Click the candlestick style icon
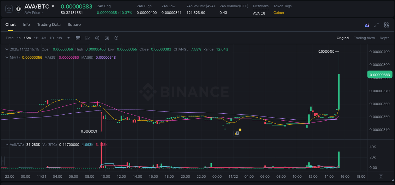395x185 pixels. pyautogui.click(x=97, y=38)
